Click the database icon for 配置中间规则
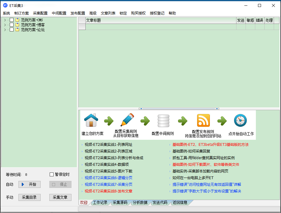This screenshot has width=281, height=213. coord(163,121)
